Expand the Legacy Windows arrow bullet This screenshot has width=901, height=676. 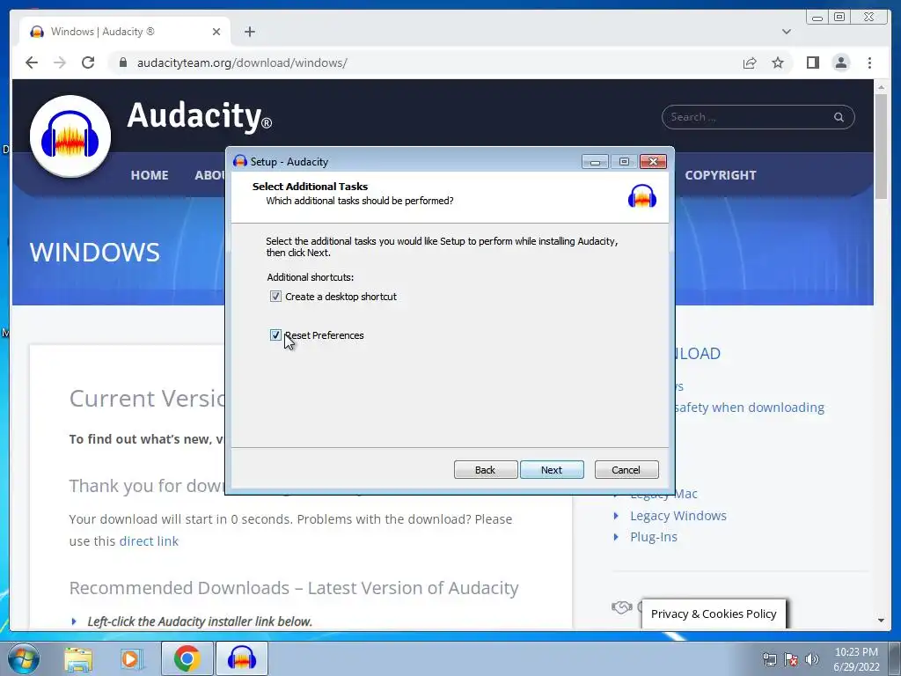coord(616,516)
